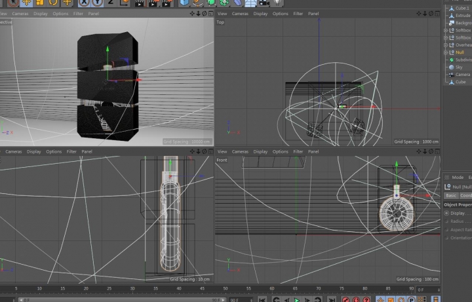Image resolution: width=472 pixels, height=302 pixels.
Task: Toggle the Parameter (P) keyframe recording button
Action: pos(410,299)
